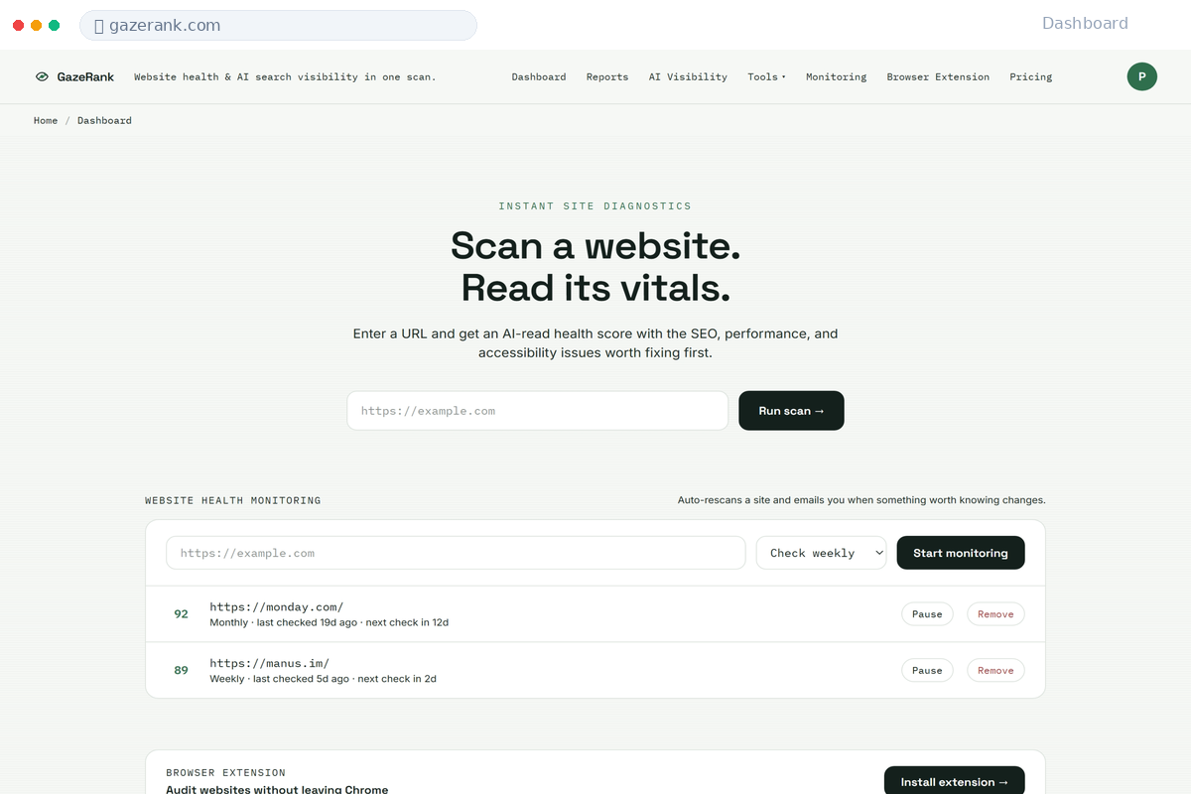Open the Browser Extension nav item
The image size is (1191, 794).
coord(938,76)
